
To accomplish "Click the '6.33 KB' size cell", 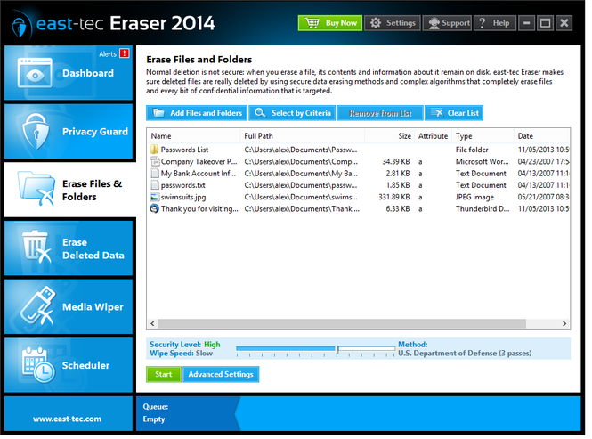I will pyautogui.click(x=398, y=209).
